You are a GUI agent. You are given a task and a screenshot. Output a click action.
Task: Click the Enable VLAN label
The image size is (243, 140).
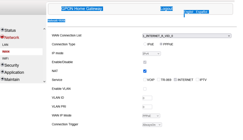(61, 89)
